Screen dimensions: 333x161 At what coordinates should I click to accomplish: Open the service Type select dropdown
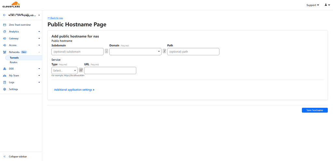point(65,71)
